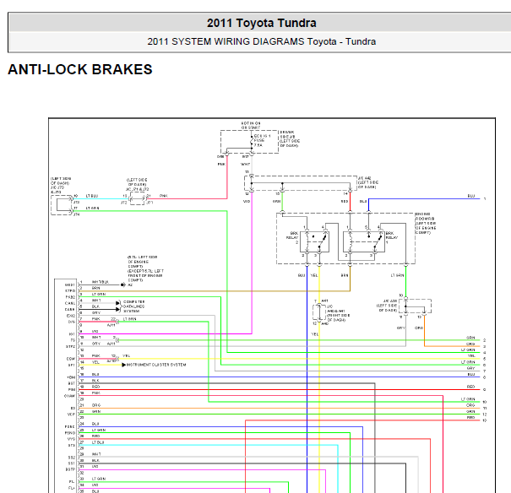Image resolution: width=511 pixels, height=493 pixels.
Task: Click the 2011 System Wiring Diagrams subtitle
Action: point(261,41)
